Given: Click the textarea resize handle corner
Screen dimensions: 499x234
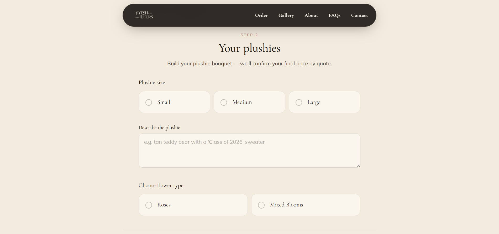Looking at the screenshot, I should coord(358,166).
